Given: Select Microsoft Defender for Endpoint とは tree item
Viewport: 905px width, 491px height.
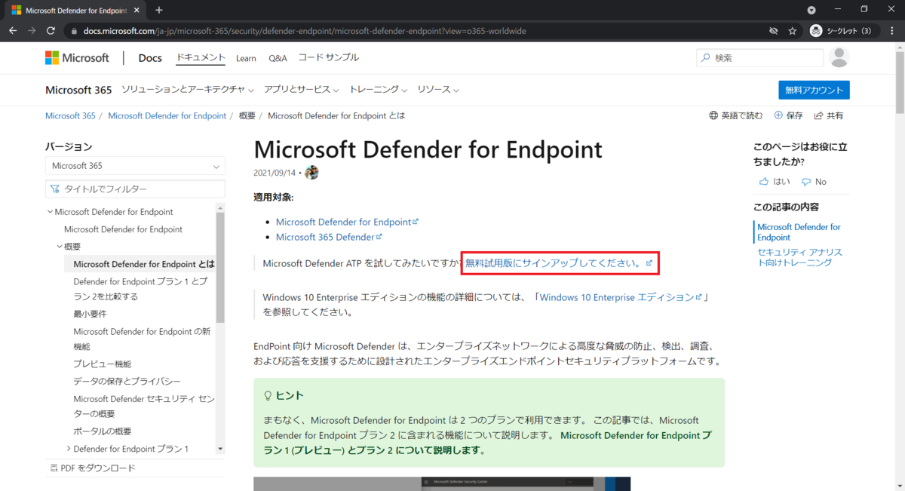Looking at the screenshot, I should 144,264.
